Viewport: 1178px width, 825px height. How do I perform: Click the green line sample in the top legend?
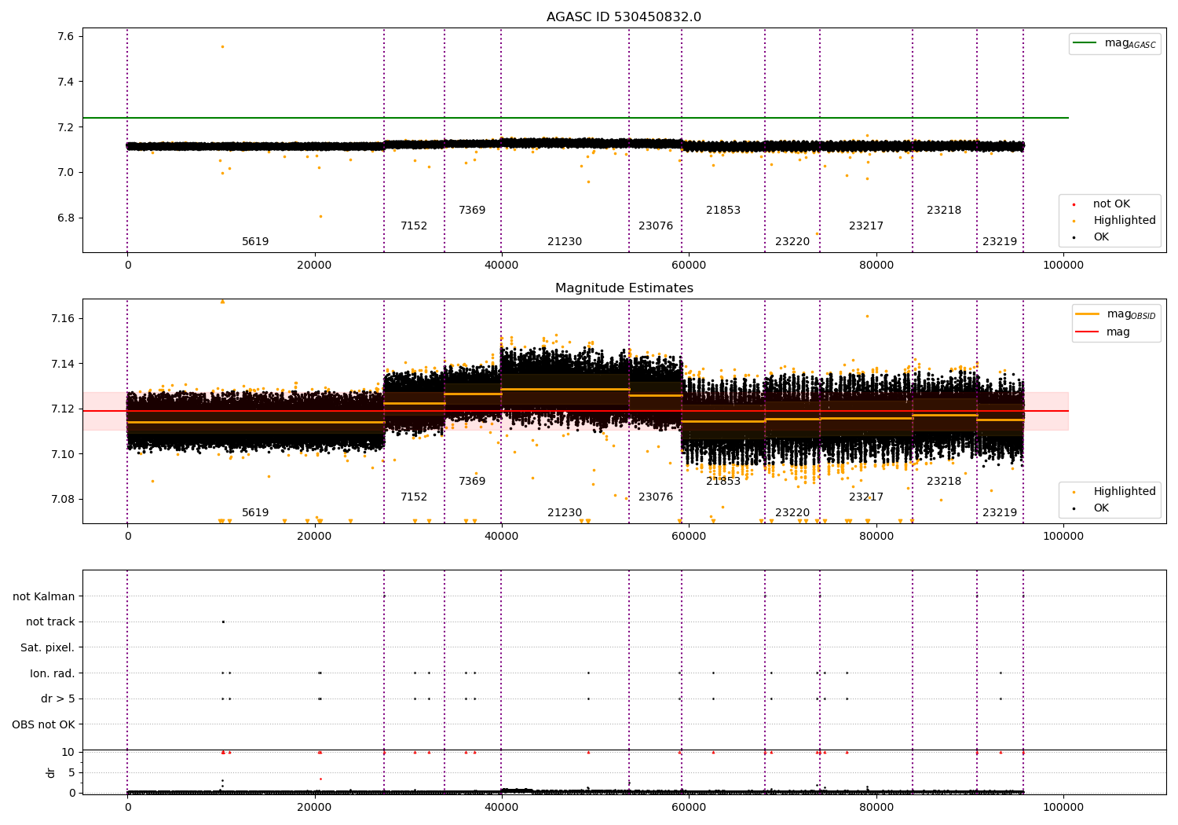coord(1085,43)
